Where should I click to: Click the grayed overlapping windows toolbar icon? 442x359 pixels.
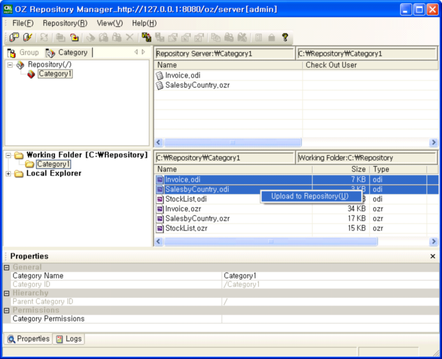click(x=60, y=37)
